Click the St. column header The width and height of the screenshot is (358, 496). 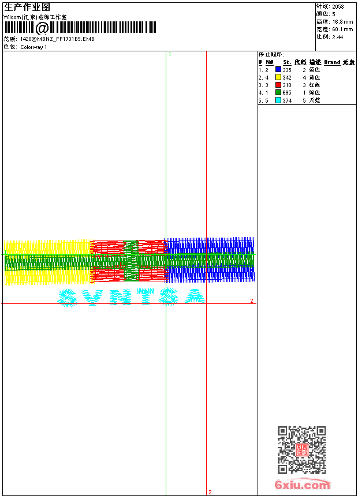point(287,62)
